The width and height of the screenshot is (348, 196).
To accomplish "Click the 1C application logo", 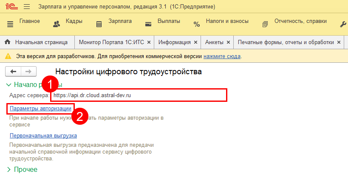I will (x=11, y=7).
